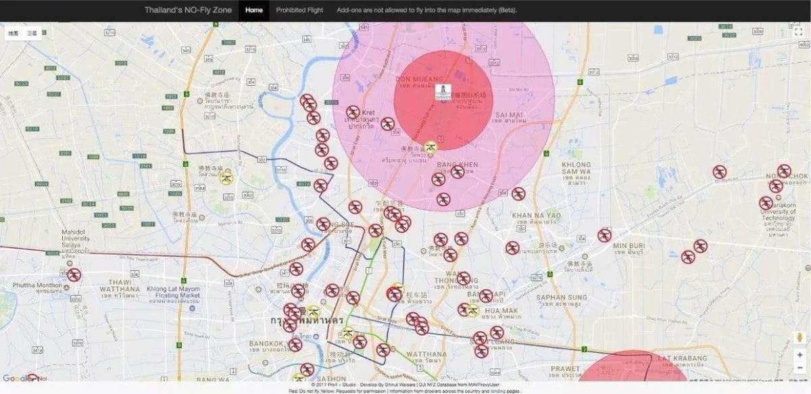This screenshot has height=394, width=811.
Task: Click the no-drone marker at the bottom edge of the pink circle
Action: click(x=443, y=199)
